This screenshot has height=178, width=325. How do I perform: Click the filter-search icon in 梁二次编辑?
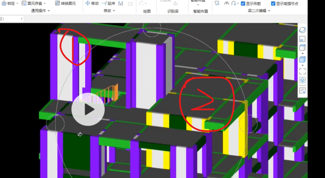click(217, 3)
